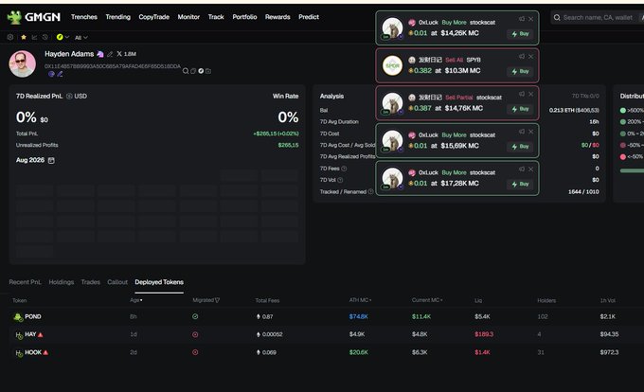Click the red warning icon next to HOOK
This screenshot has height=392, width=644.
pos(45,352)
